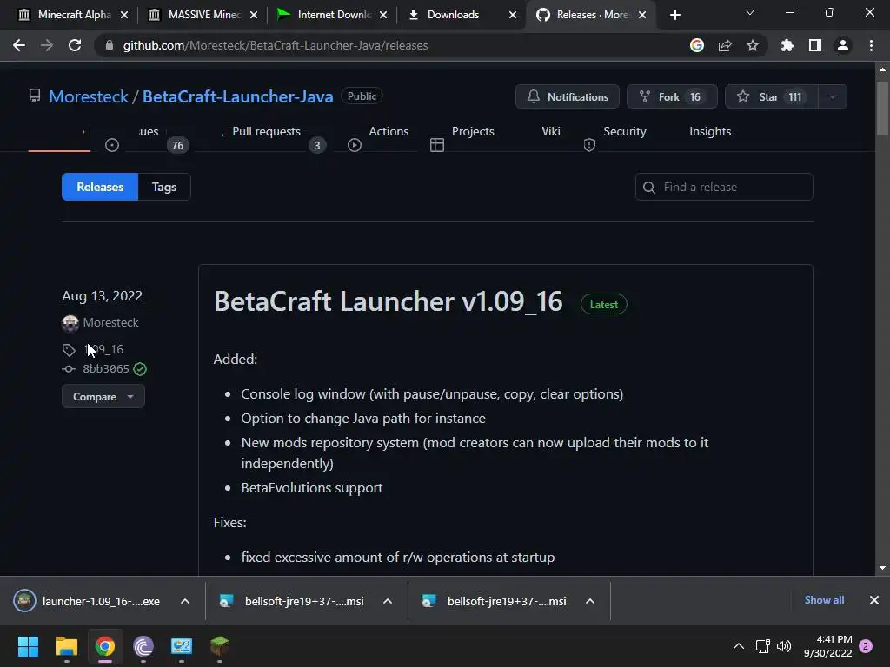The height and width of the screenshot is (667, 890).
Task: Click the Issues circle icon
Action: click(x=112, y=145)
